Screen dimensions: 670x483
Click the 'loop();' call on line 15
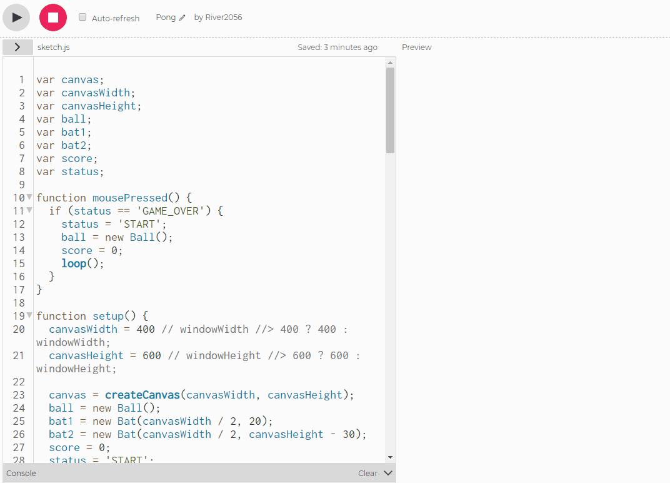pyautogui.click(x=83, y=263)
